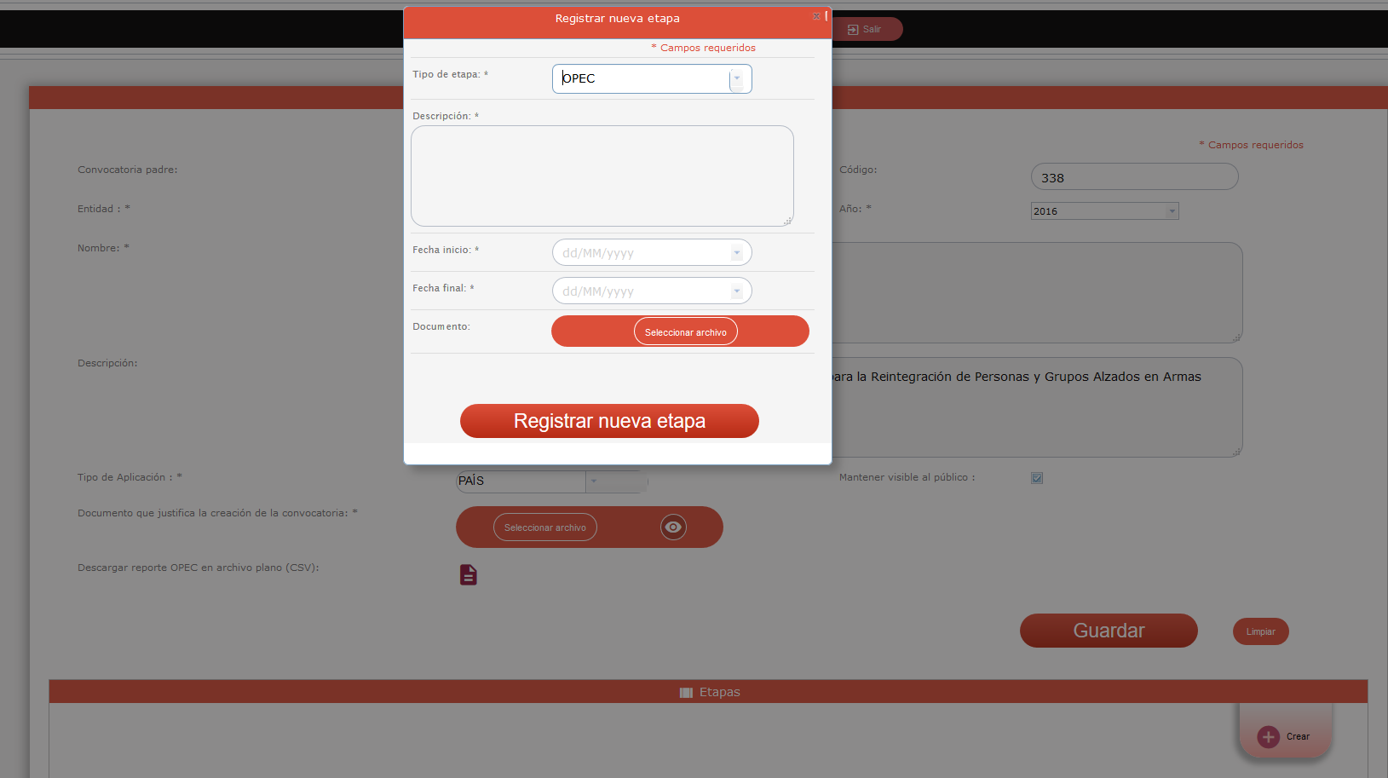Click the Código field containing 338
Screen dimensions: 1388x778
coord(1133,177)
